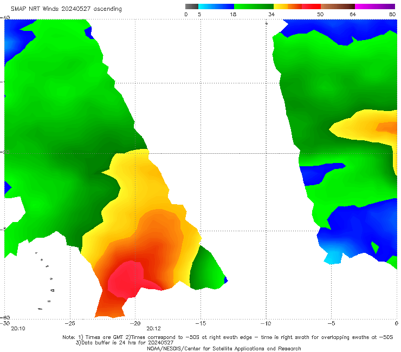This screenshot has height=352, width=401.
Task: Click the latitude label '-40'
Action: pyautogui.click(x=5, y=17)
